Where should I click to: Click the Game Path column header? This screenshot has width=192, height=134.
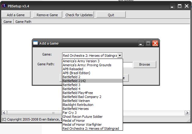(23, 22)
